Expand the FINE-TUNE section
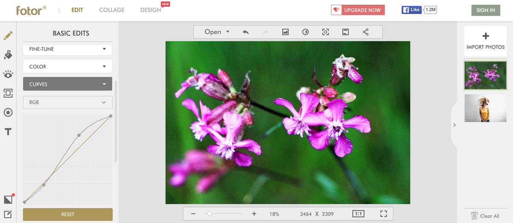This screenshot has width=513, height=223. click(x=68, y=49)
